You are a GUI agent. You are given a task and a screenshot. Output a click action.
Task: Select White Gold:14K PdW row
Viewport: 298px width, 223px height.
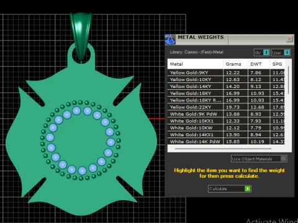(226, 141)
